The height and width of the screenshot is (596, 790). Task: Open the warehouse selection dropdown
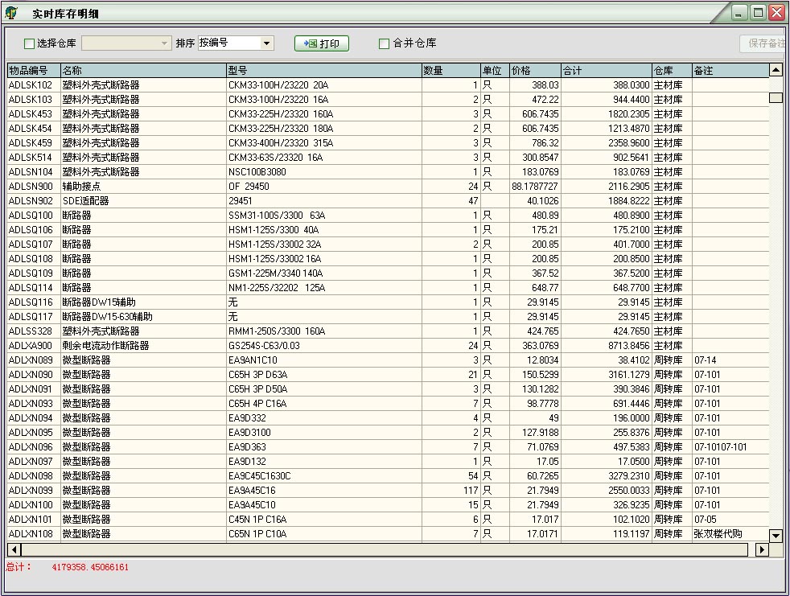[x=165, y=43]
